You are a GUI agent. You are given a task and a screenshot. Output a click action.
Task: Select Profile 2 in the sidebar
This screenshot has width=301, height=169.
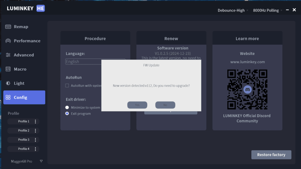(24, 131)
